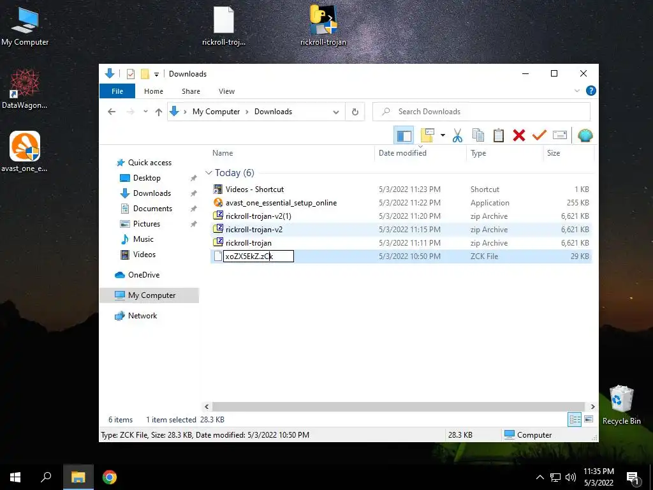The height and width of the screenshot is (490, 653).
Task: Click the orange checkmark icon
Action: 539,135
